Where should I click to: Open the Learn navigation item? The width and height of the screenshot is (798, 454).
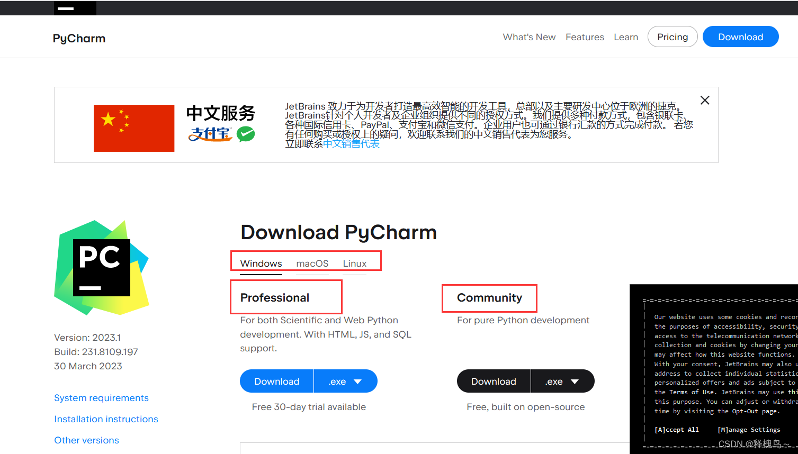pyautogui.click(x=626, y=37)
